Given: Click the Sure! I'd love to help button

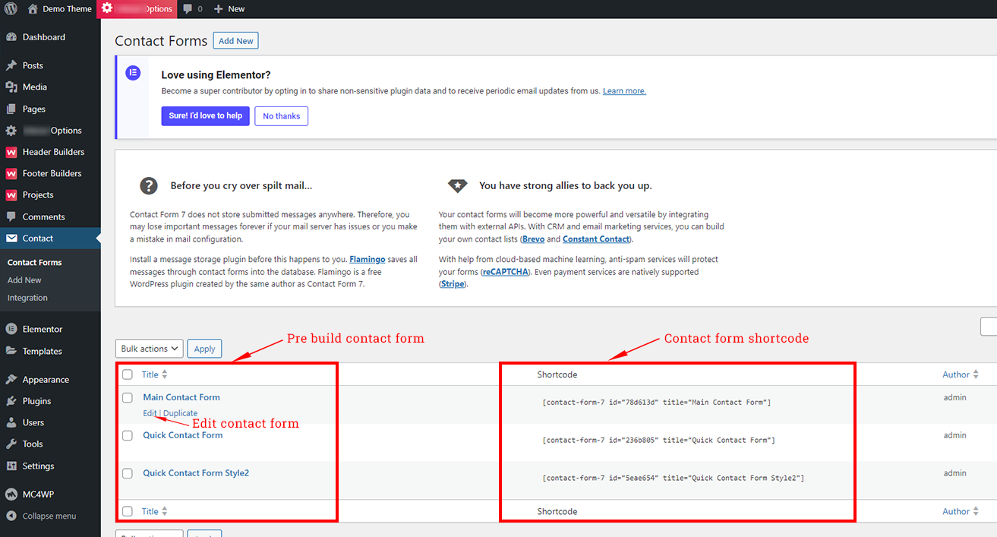Looking at the screenshot, I should (x=205, y=115).
